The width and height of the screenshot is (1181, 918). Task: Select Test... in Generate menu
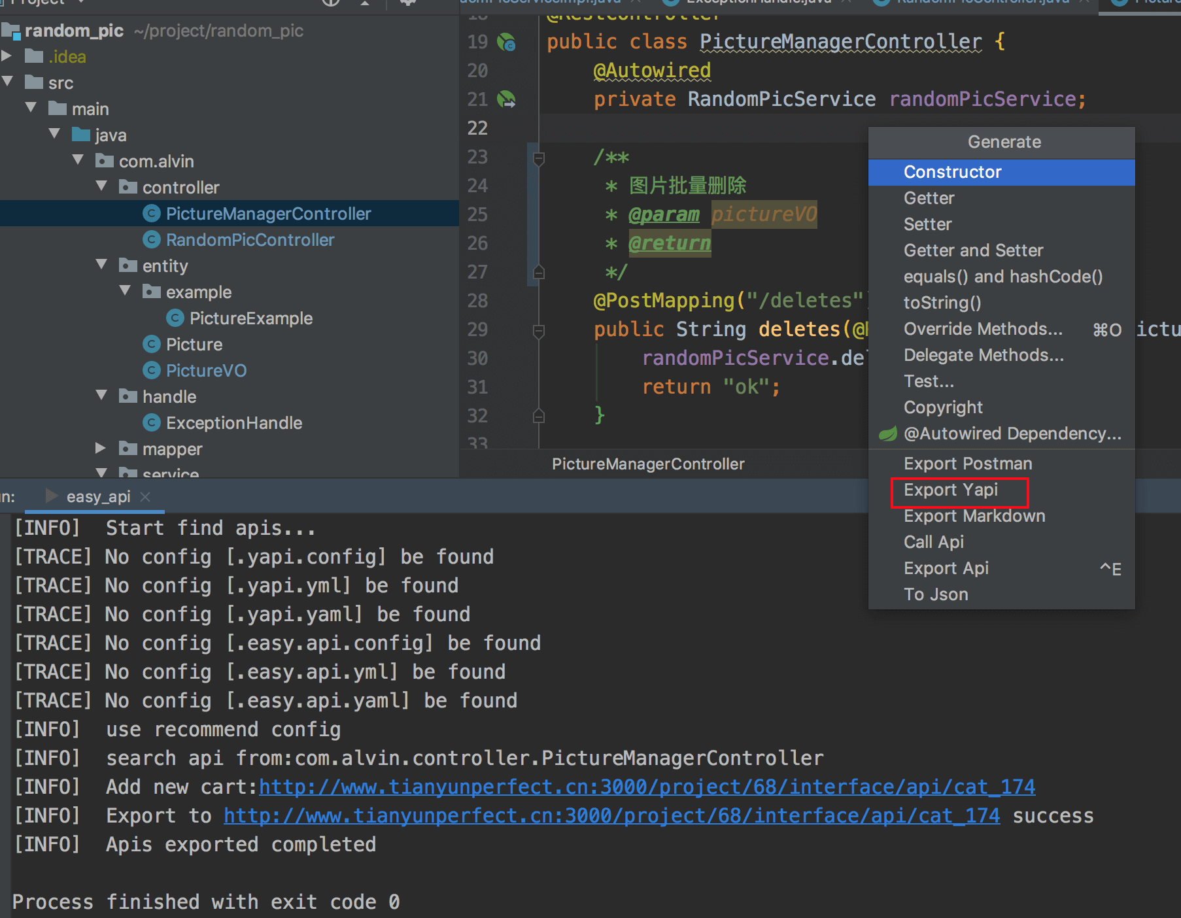(x=1001, y=381)
